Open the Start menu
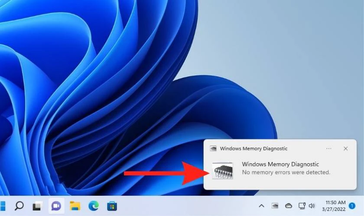The height and width of the screenshot is (216, 364). click(x=2, y=206)
